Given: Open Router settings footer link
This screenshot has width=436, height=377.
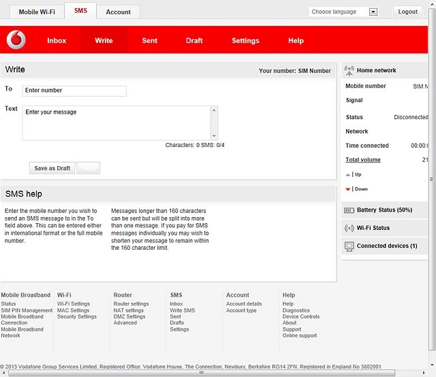Looking at the screenshot, I should (x=131, y=304).
